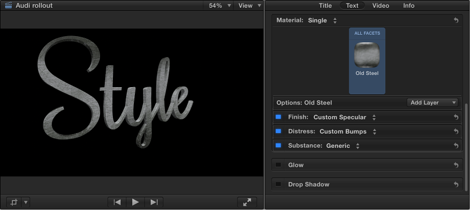Open the View options dropdown
The width and height of the screenshot is (470, 210).
[x=249, y=6]
